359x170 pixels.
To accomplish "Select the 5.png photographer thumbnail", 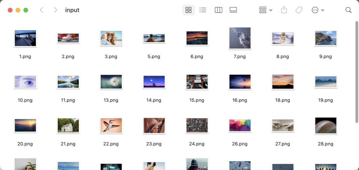I will coord(154,38).
